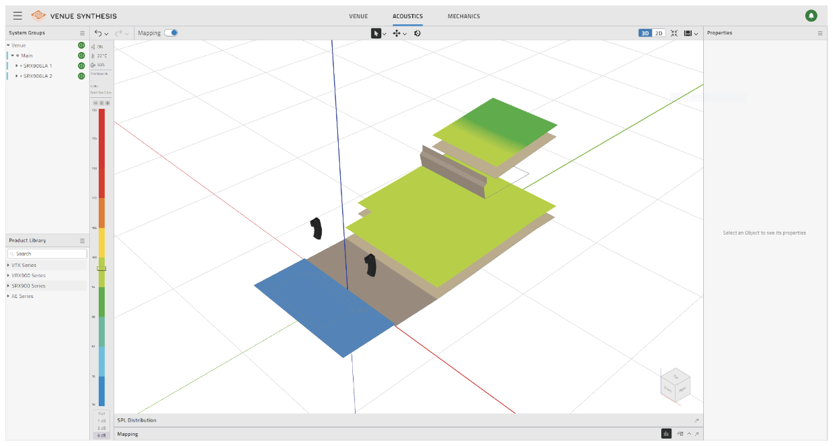Click the Mapping bar-chart histogram icon
The width and height of the screenshot is (833, 446).
tap(666, 434)
